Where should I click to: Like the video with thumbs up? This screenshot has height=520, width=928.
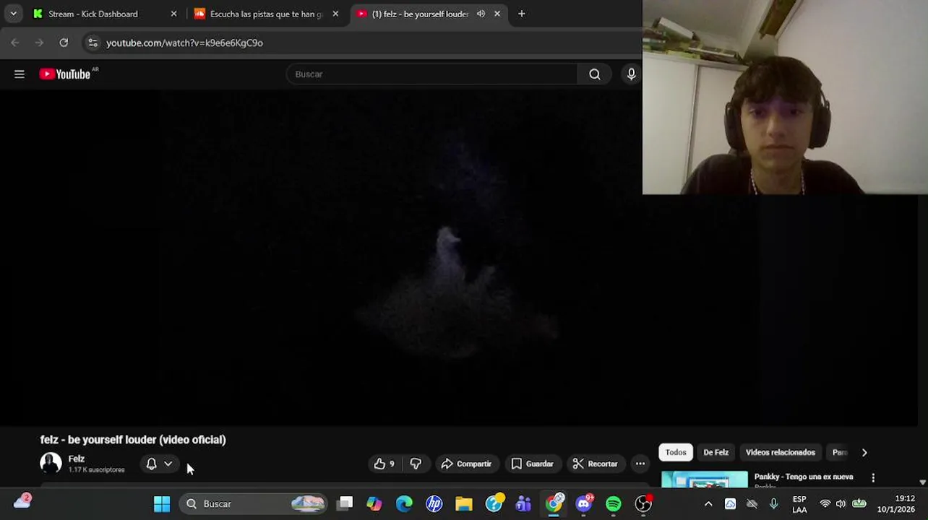click(384, 464)
